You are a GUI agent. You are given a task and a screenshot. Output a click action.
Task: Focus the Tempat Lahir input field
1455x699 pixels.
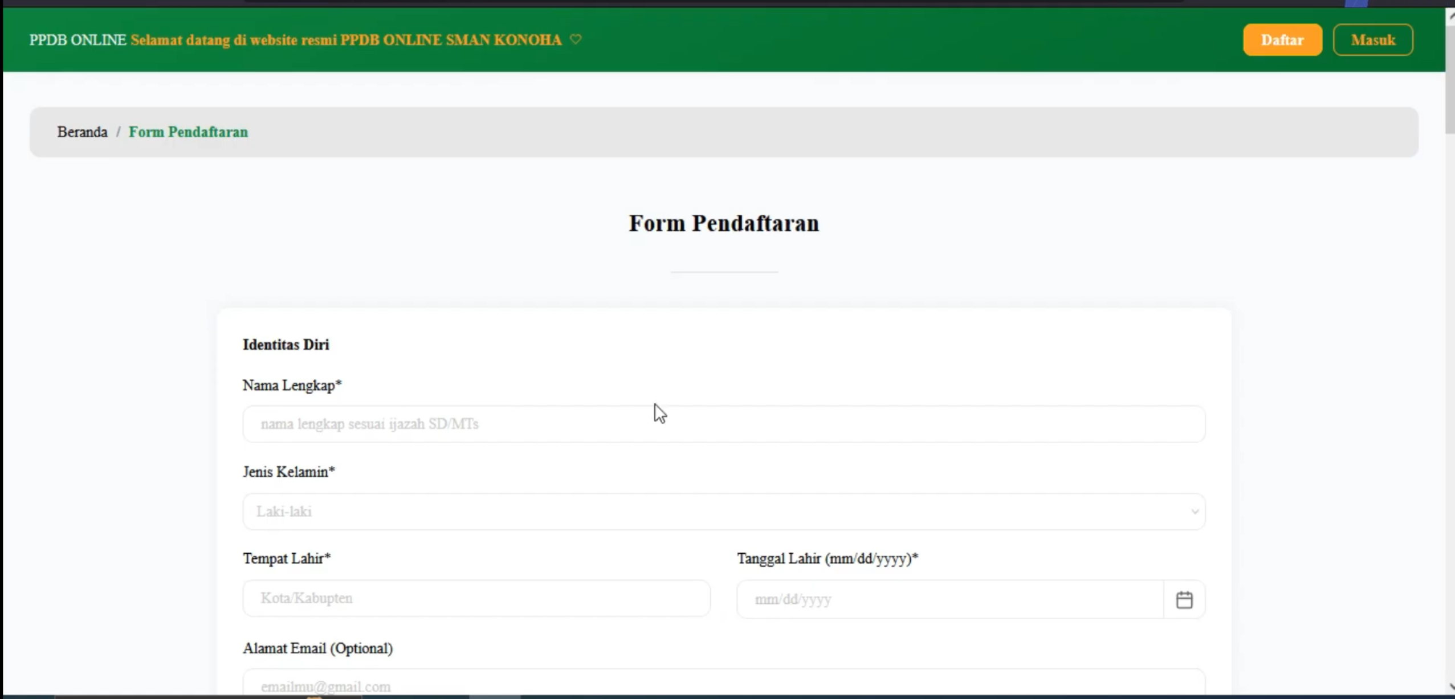(476, 598)
